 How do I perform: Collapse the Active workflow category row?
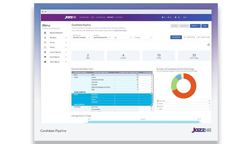tap(73, 77)
